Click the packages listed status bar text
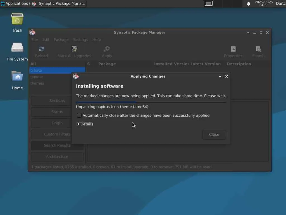Viewport: 286px width, 215px height. pyautogui.click(x=121, y=167)
